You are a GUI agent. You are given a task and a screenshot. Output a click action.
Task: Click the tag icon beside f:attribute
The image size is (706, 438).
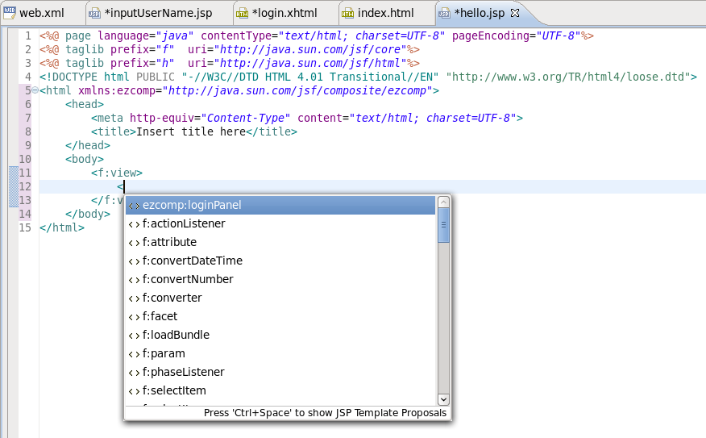click(x=134, y=243)
